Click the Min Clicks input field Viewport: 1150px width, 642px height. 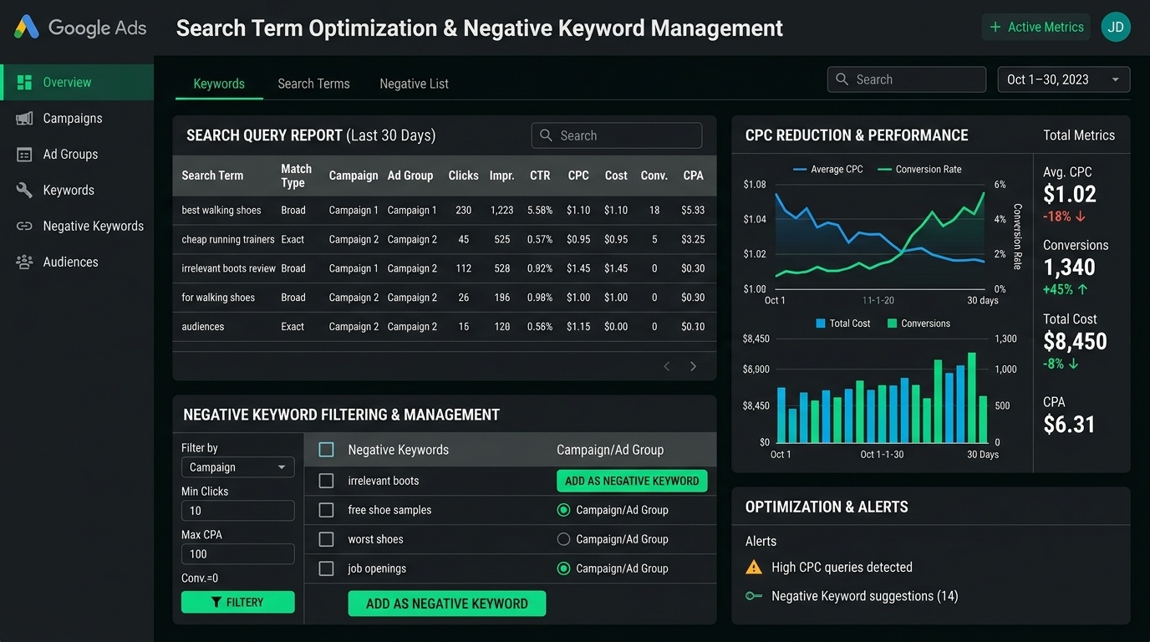(238, 511)
